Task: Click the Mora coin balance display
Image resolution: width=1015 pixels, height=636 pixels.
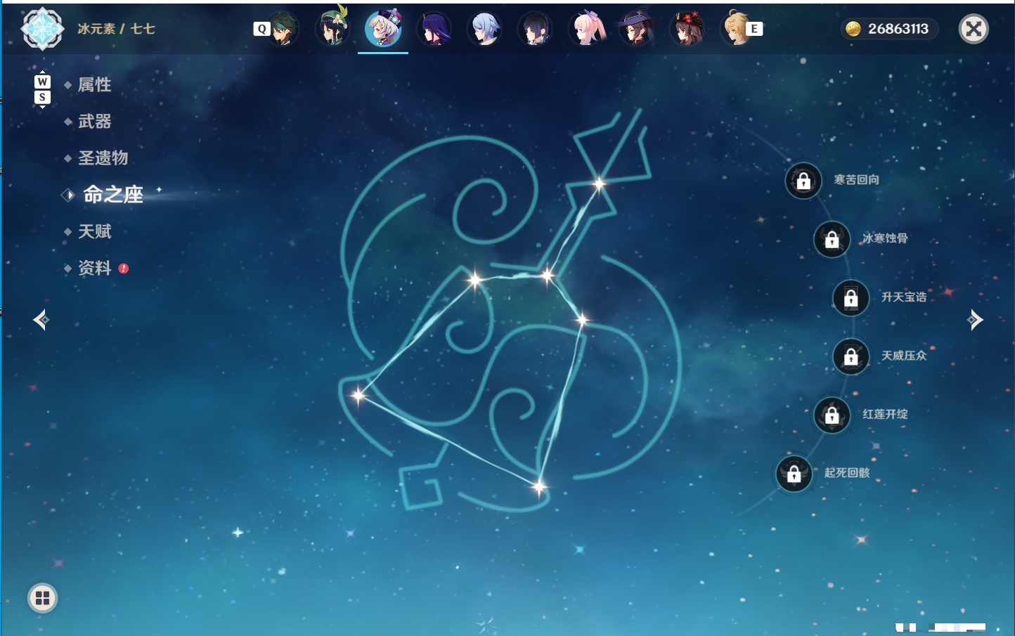Action: tap(889, 29)
